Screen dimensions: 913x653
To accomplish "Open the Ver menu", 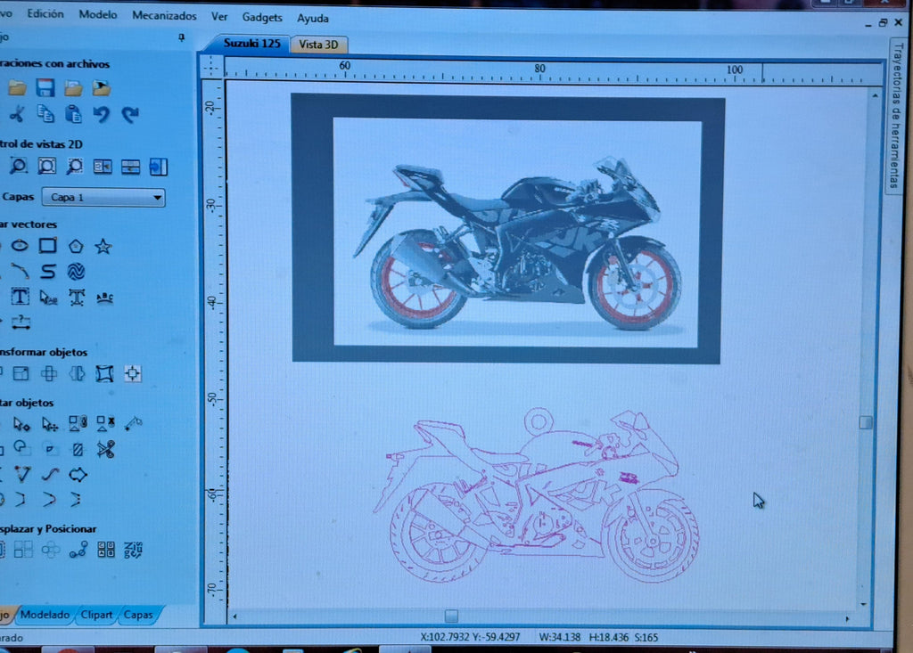I will [219, 16].
